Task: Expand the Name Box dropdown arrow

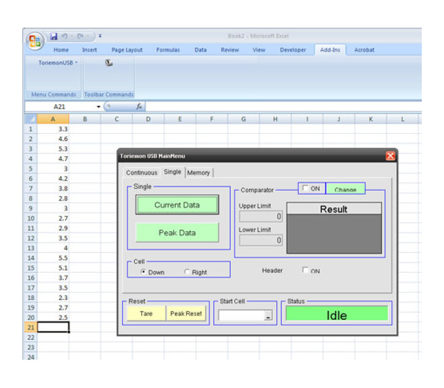Action: point(98,106)
